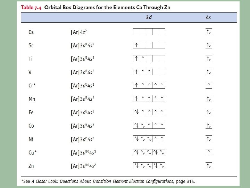Click the Mn element symbol
The image size is (250, 188).
pos(32,99)
